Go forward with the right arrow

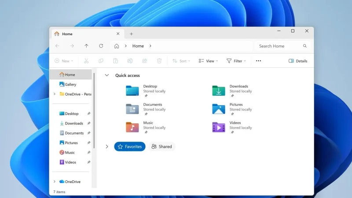point(72,46)
